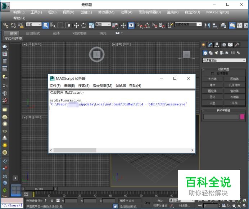249x209 pixels.
Task: Open the Hierarchy panel tab
Action: 217,45
